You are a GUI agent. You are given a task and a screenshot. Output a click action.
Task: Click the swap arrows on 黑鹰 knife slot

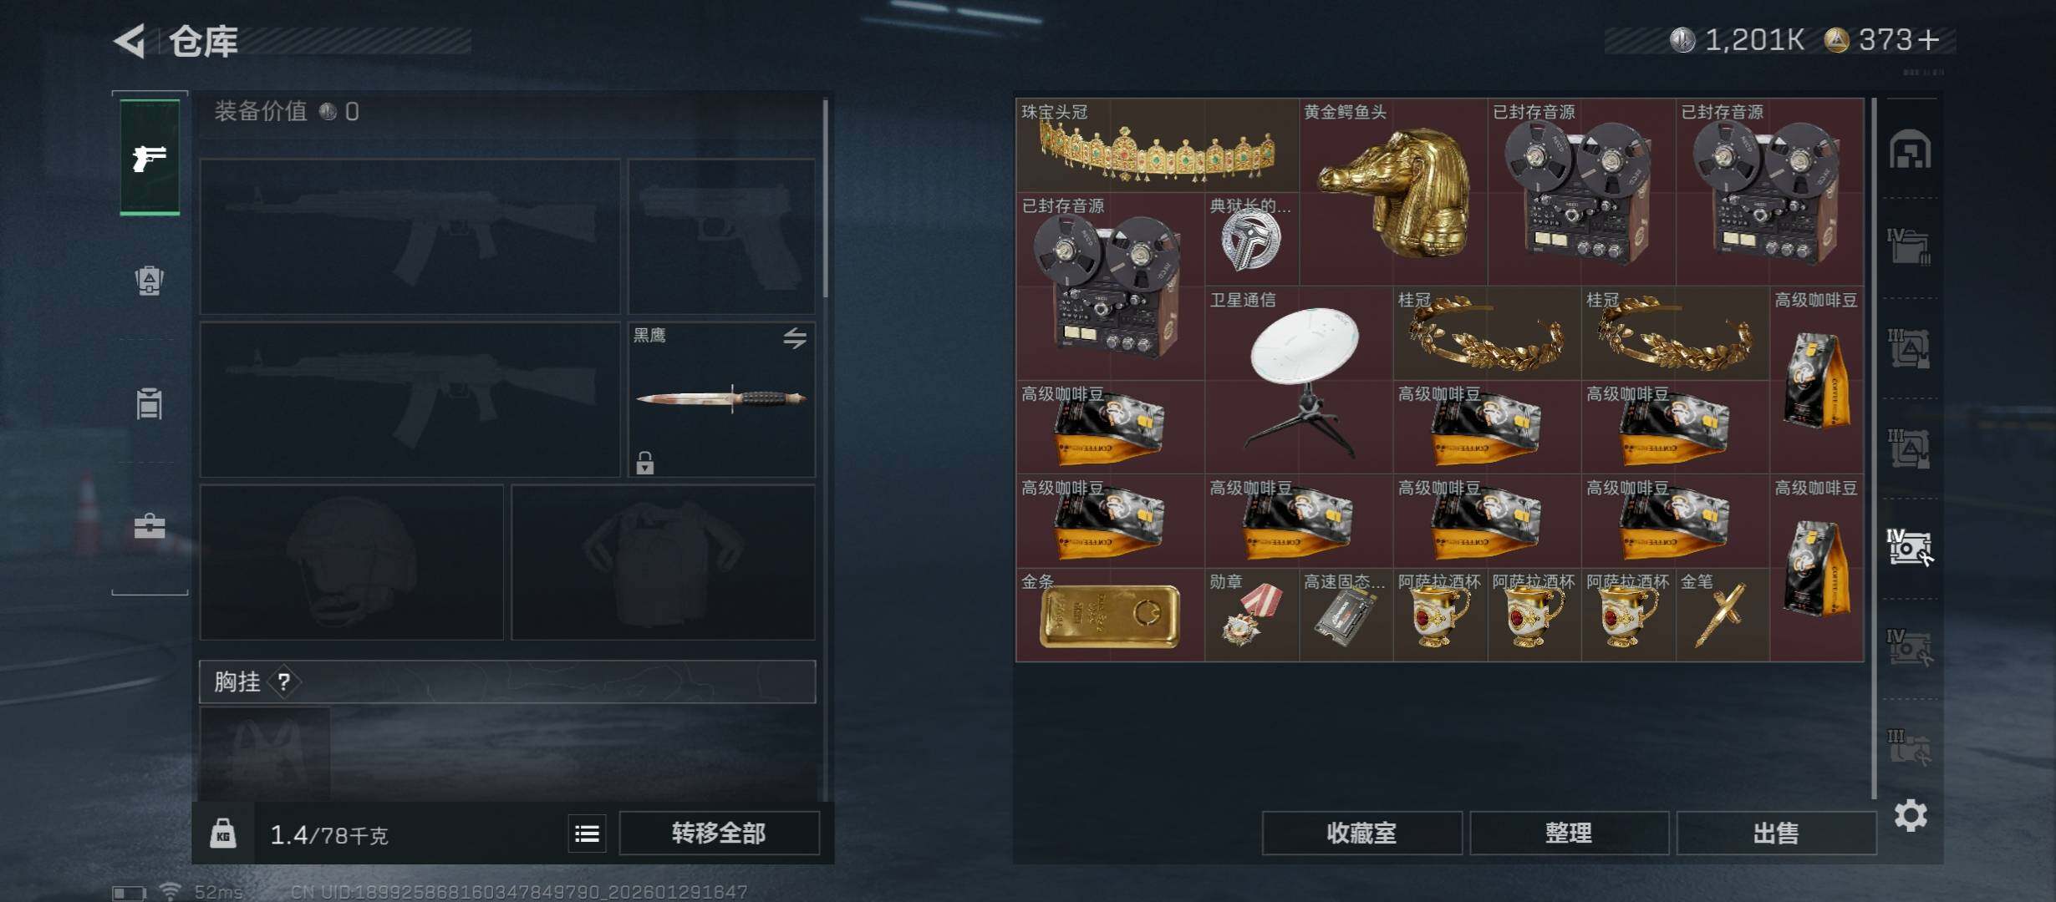pos(795,338)
